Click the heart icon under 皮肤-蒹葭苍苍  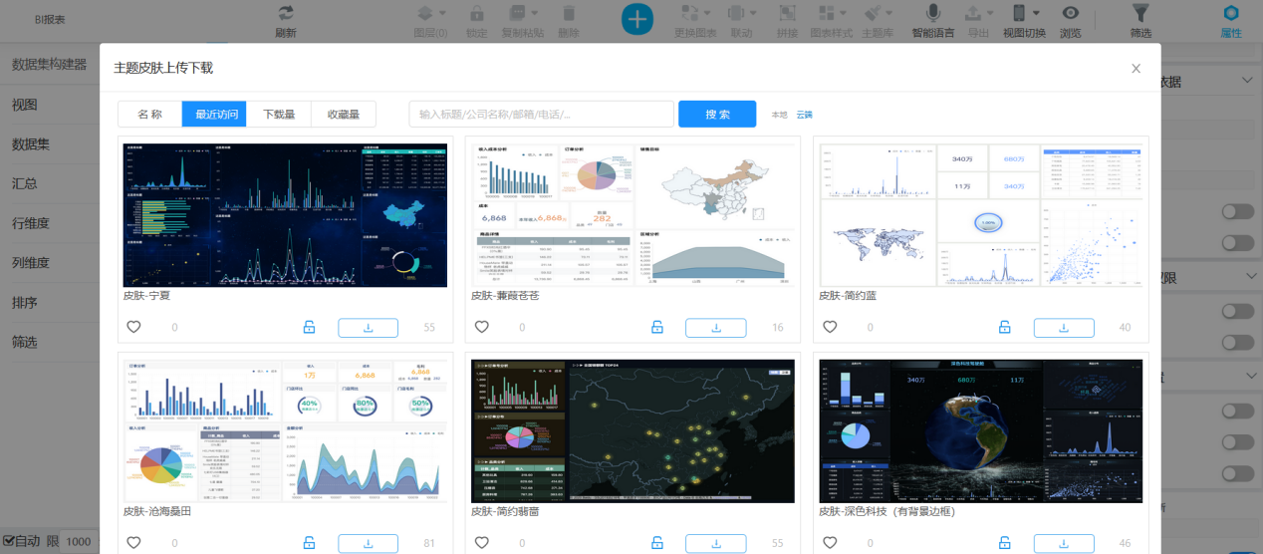click(x=481, y=327)
